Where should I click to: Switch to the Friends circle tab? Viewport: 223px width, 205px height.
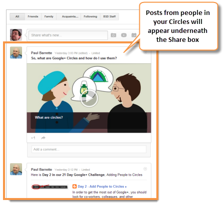pos(33,16)
